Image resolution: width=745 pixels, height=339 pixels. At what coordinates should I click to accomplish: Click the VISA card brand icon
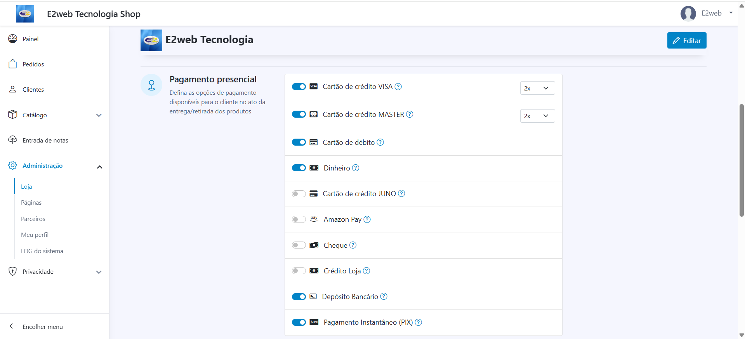pyautogui.click(x=314, y=87)
